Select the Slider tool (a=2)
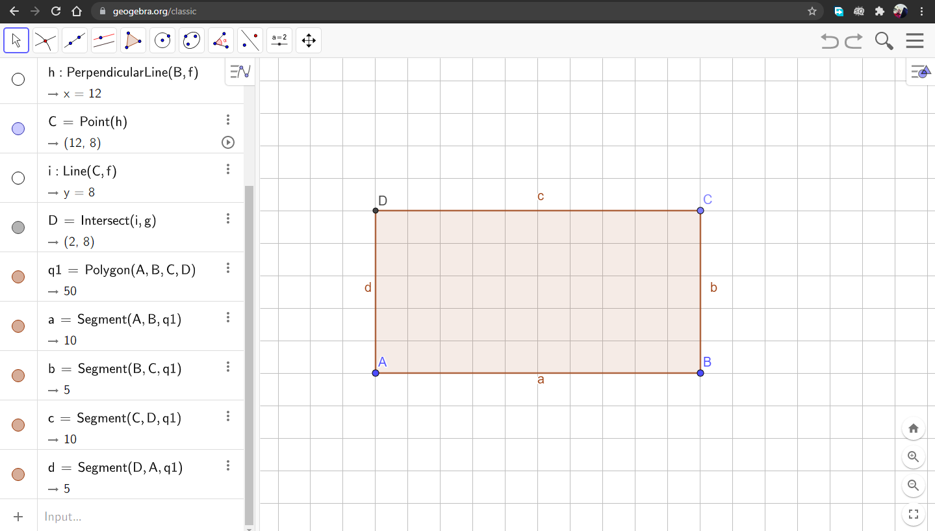The image size is (935, 531). tap(279, 40)
